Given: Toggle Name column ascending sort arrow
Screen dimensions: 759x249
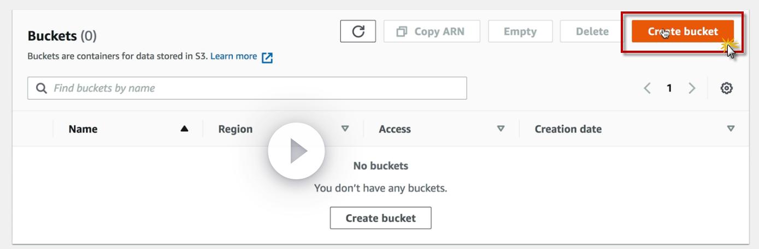Looking at the screenshot, I should (184, 129).
